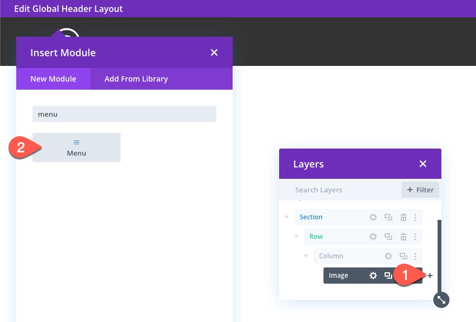
Task: Select the Section layer label
Action: click(311, 217)
